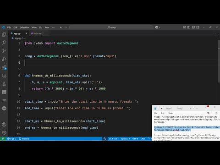Image resolution: width=220 pixels, height=165 pixels.
Task: Go back with the left arrow
Action: 61,27
